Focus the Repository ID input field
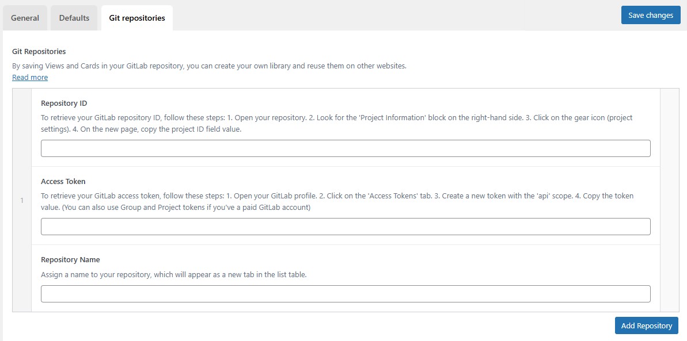687x341 pixels. [346, 148]
